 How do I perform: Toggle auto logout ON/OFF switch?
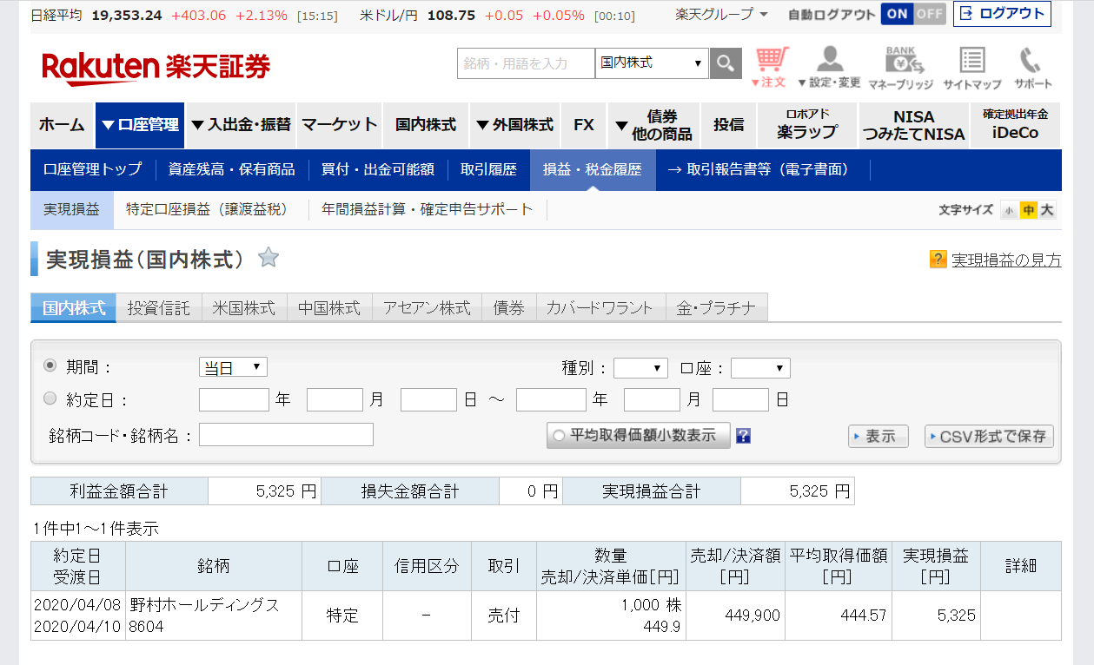pyautogui.click(x=912, y=14)
